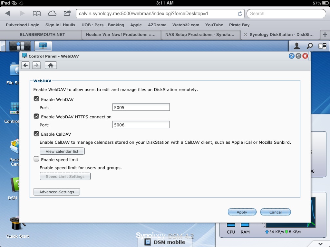Close the Synology DiskStation tab
Image resolution: width=330 pixels, height=247 pixels.
point(245,34)
